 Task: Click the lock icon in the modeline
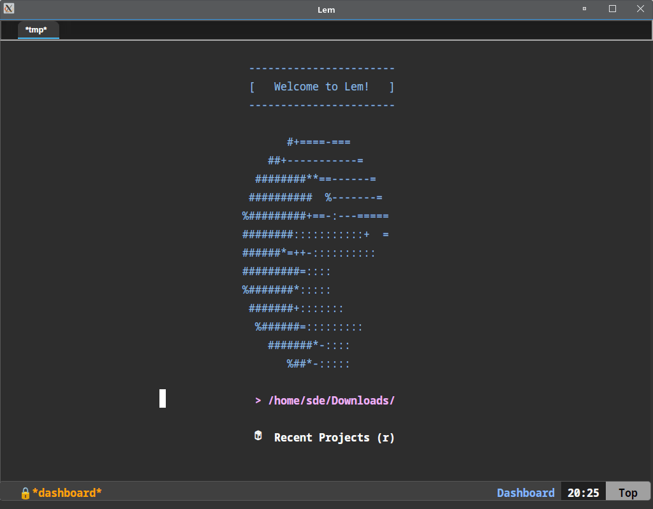pos(25,493)
